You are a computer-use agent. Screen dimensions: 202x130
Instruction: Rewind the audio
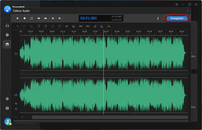[x=38, y=18]
